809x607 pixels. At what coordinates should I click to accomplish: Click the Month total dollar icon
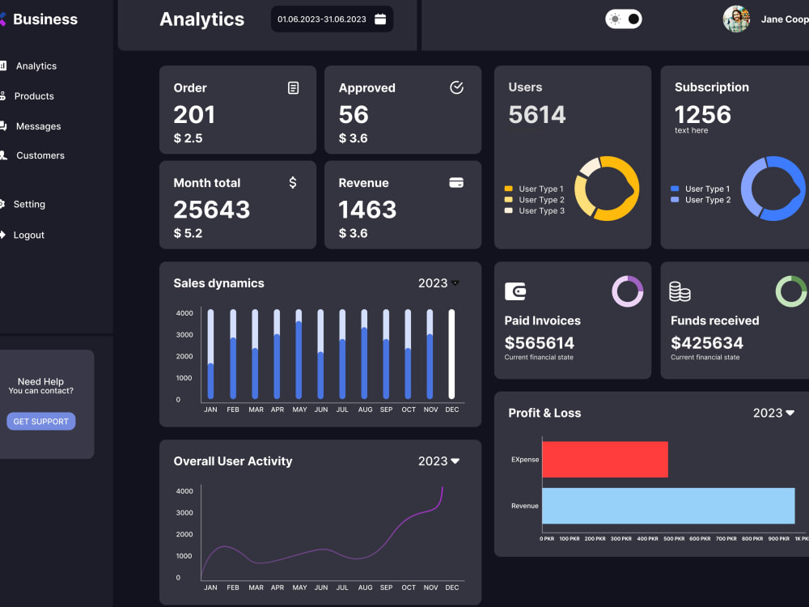tap(293, 182)
